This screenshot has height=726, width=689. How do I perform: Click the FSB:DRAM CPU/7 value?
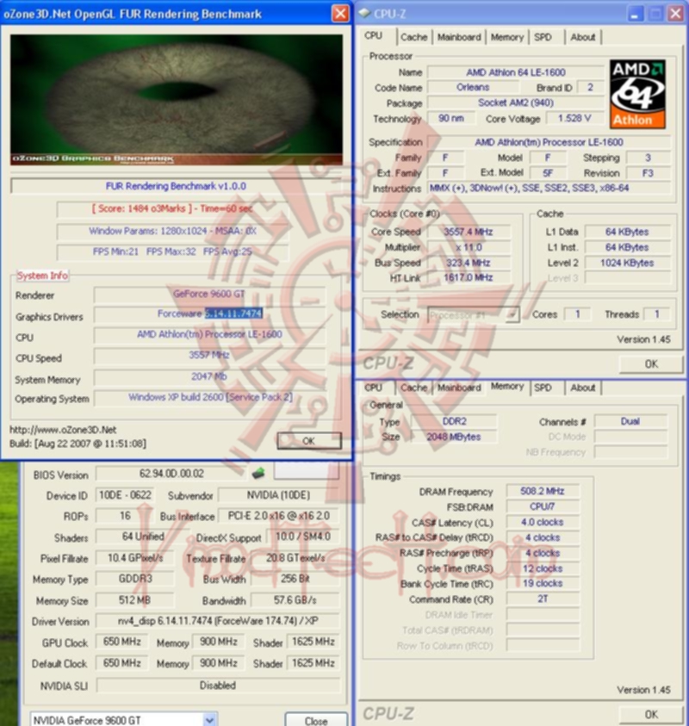pos(543,506)
